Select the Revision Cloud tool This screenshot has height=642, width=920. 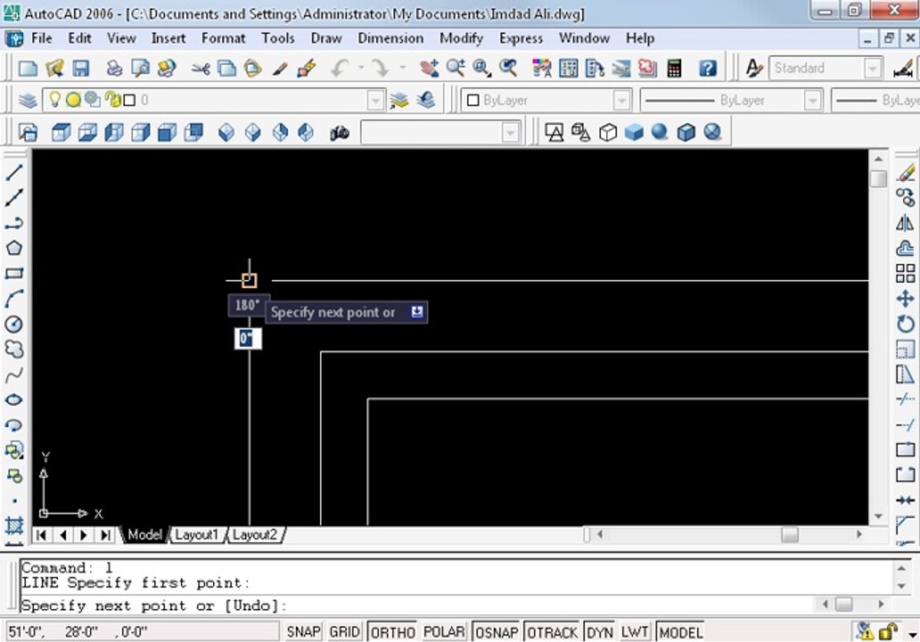click(x=14, y=350)
